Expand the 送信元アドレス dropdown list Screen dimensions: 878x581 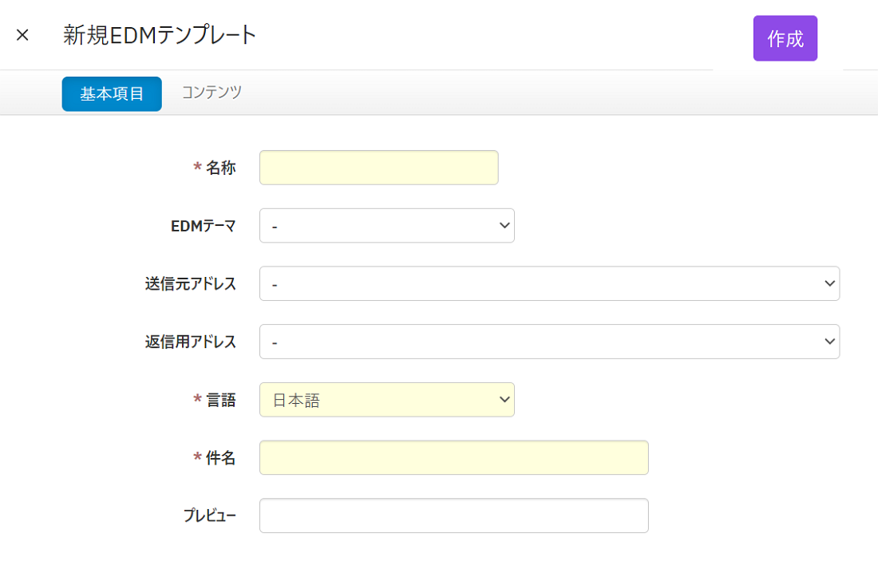[549, 284]
